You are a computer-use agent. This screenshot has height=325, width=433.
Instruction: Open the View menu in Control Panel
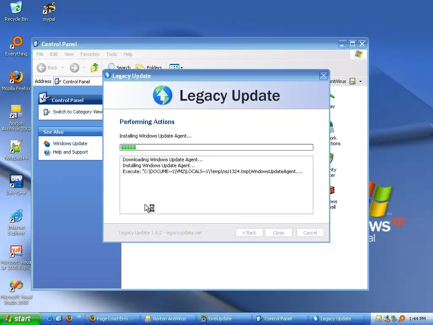69,54
